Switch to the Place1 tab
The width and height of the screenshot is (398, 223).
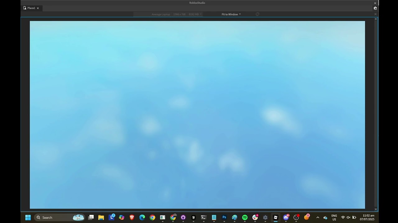click(31, 8)
